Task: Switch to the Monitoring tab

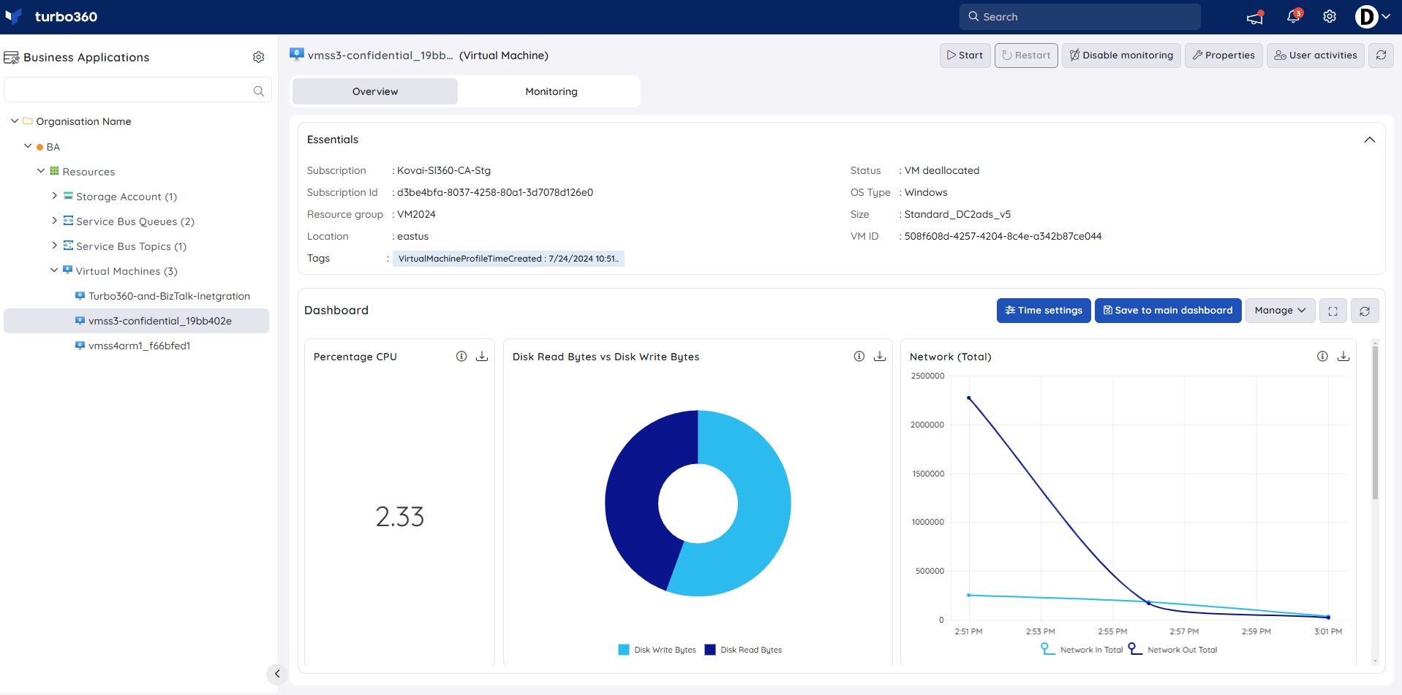Action: click(551, 91)
